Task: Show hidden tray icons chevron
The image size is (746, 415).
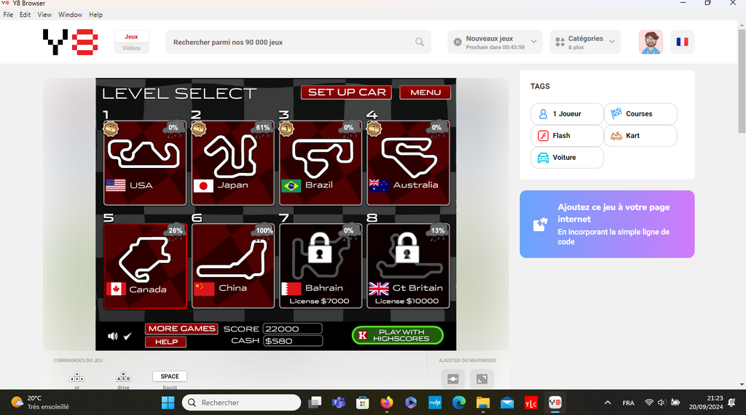Action: (608, 403)
